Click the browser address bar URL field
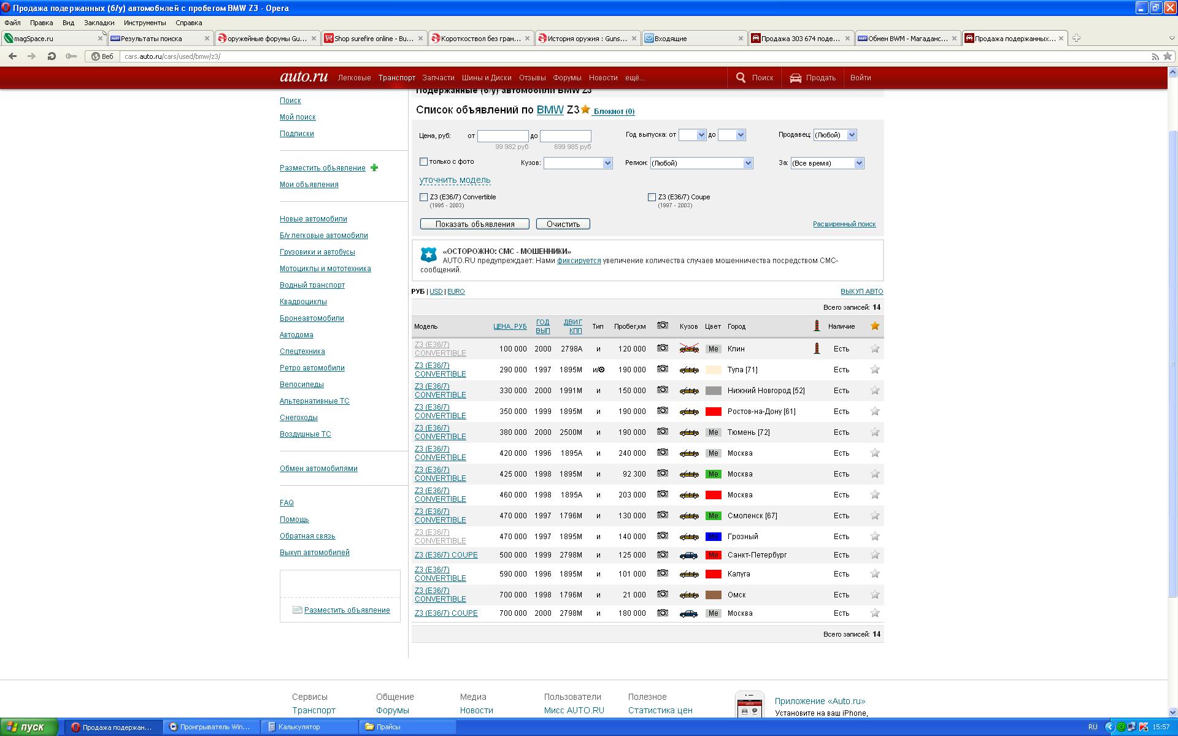This screenshot has width=1178, height=736. point(632,56)
